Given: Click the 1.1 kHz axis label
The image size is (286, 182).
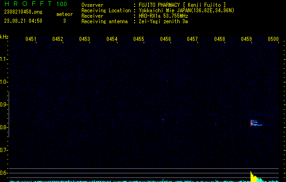Looking at the screenshot, I should pyautogui.click(x=4, y=59).
